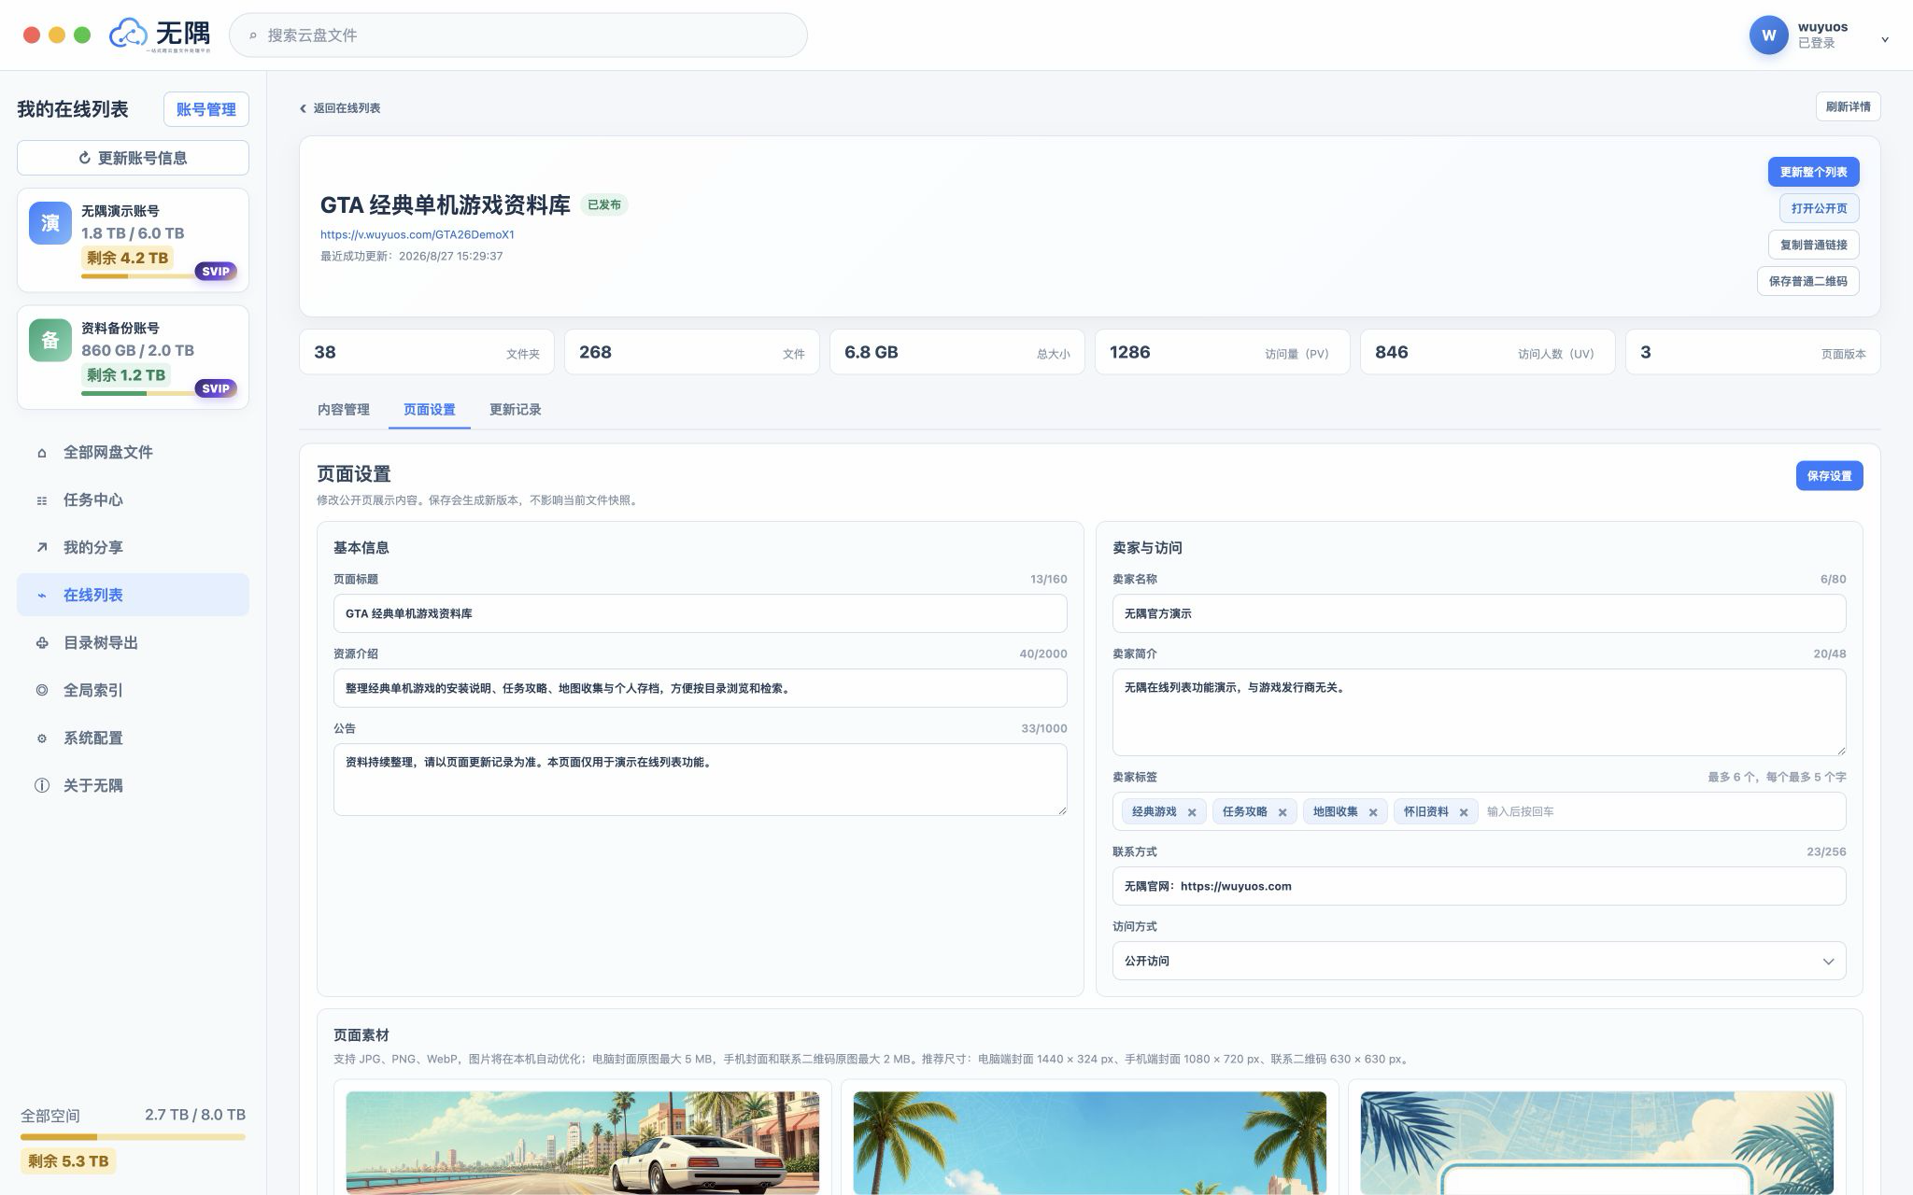Click the 资源介绍 input field
Screen dimensions: 1913x1195
700,688
